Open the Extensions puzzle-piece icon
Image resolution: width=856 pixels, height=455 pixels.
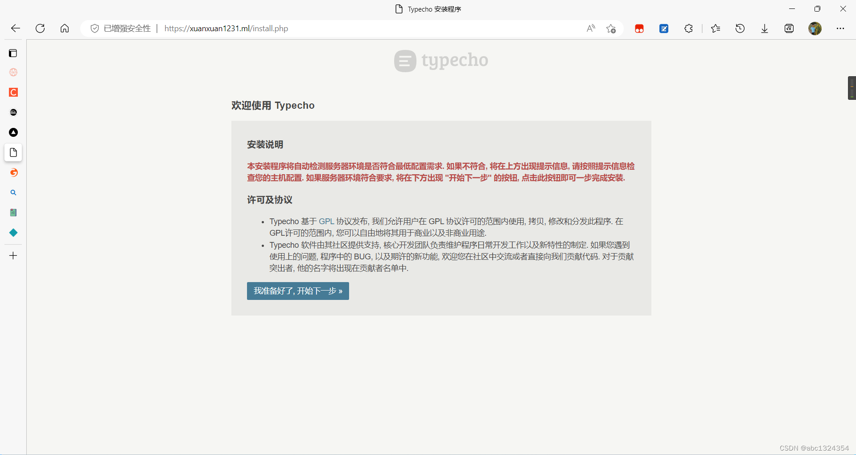(x=688, y=28)
